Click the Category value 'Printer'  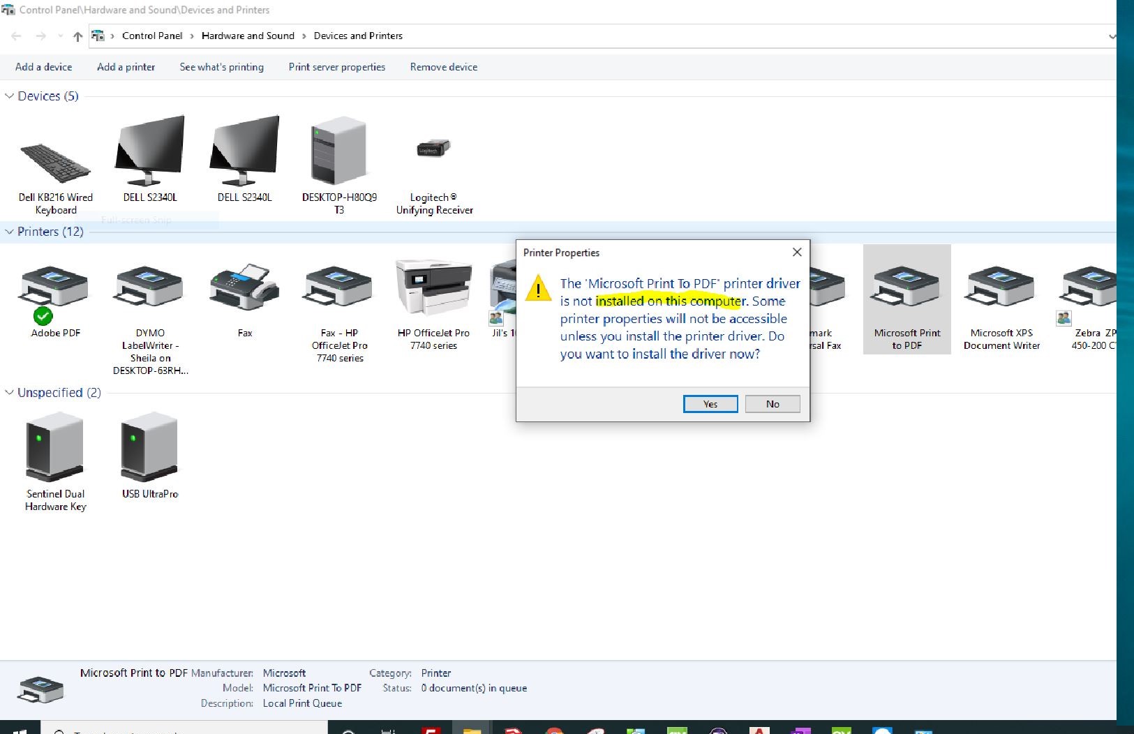pyautogui.click(x=436, y=673)
